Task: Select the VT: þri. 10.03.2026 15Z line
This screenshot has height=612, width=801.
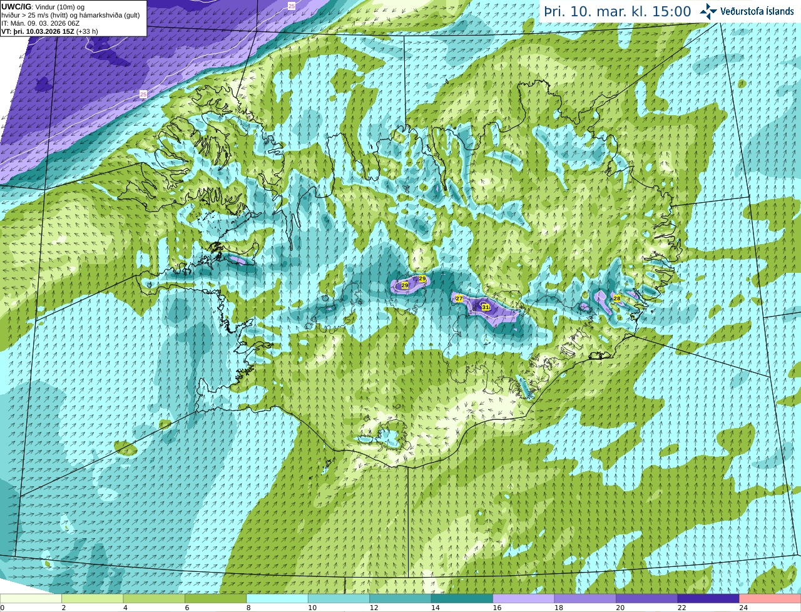Action: (x=38, y=31)
